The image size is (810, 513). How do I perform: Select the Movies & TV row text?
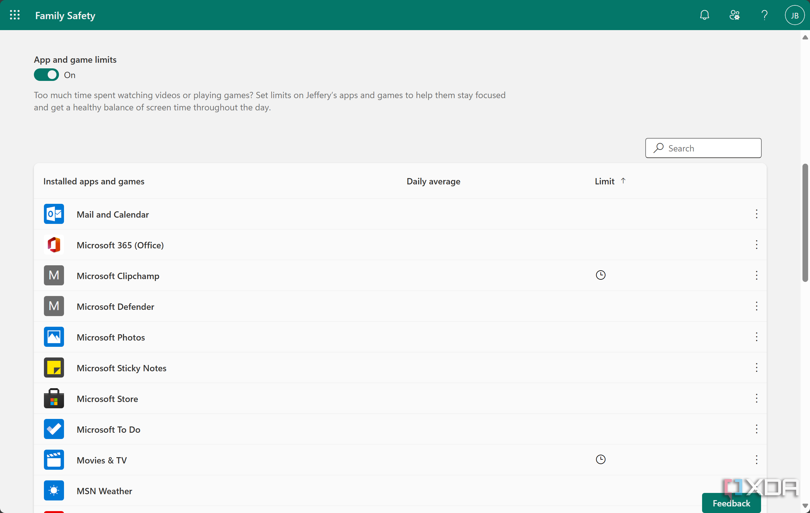pyautogui.click(x=102, y=460)
